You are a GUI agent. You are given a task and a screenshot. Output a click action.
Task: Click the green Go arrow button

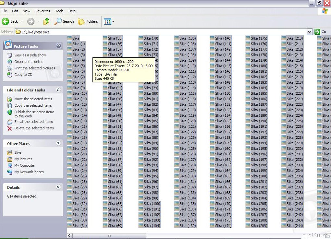pyautogui.click(x=317, y=32)
